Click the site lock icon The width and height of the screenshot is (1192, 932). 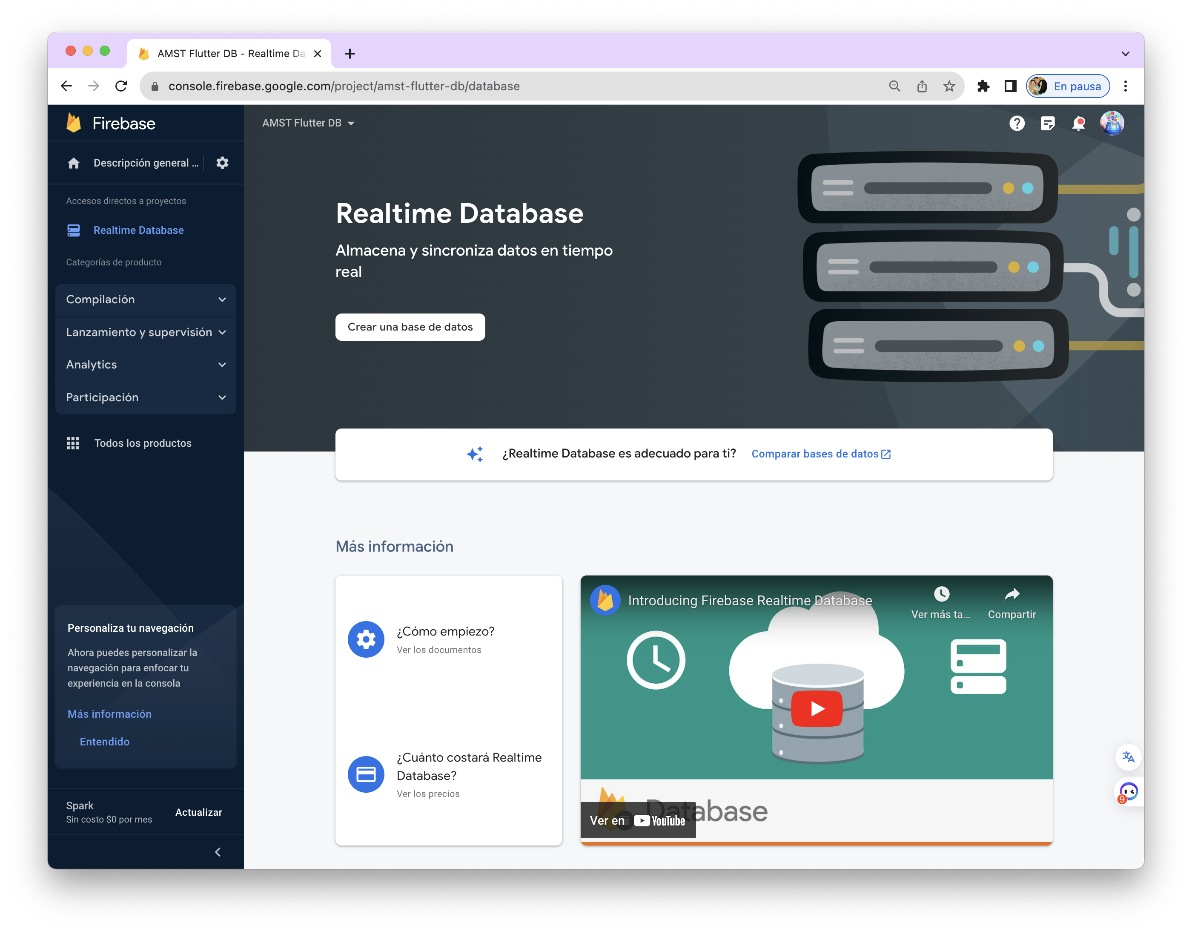tap(155, 86)
